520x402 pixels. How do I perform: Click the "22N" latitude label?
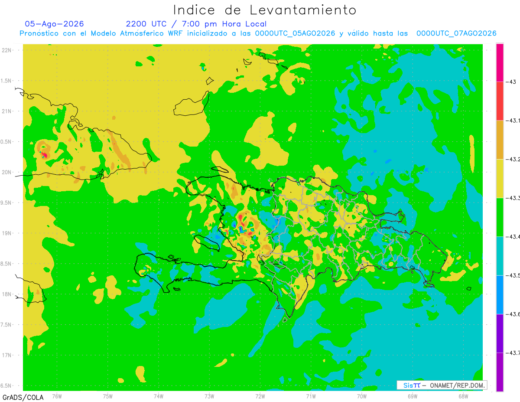click(7, 50)
